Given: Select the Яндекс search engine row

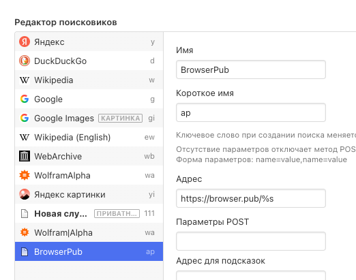Looking at the screenshot, I should [89, 42].
